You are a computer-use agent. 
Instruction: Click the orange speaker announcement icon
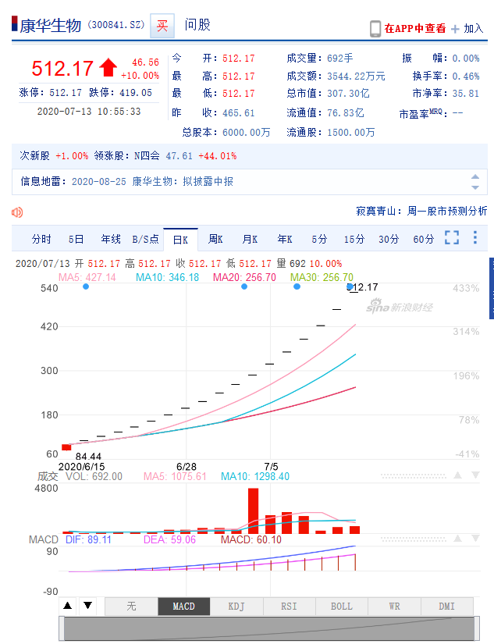(x=17, y=212)
